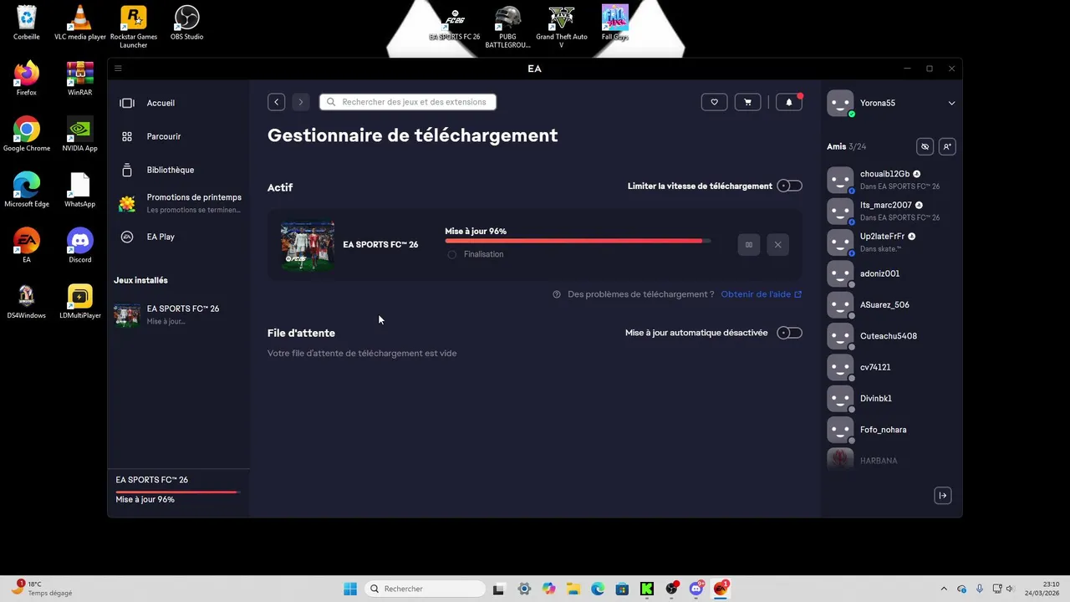Click the Finalisation status text

coord(483,254)
